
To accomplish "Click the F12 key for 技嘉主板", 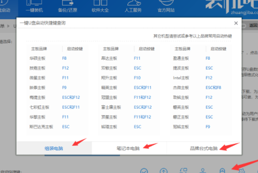I will pos(65,68).
